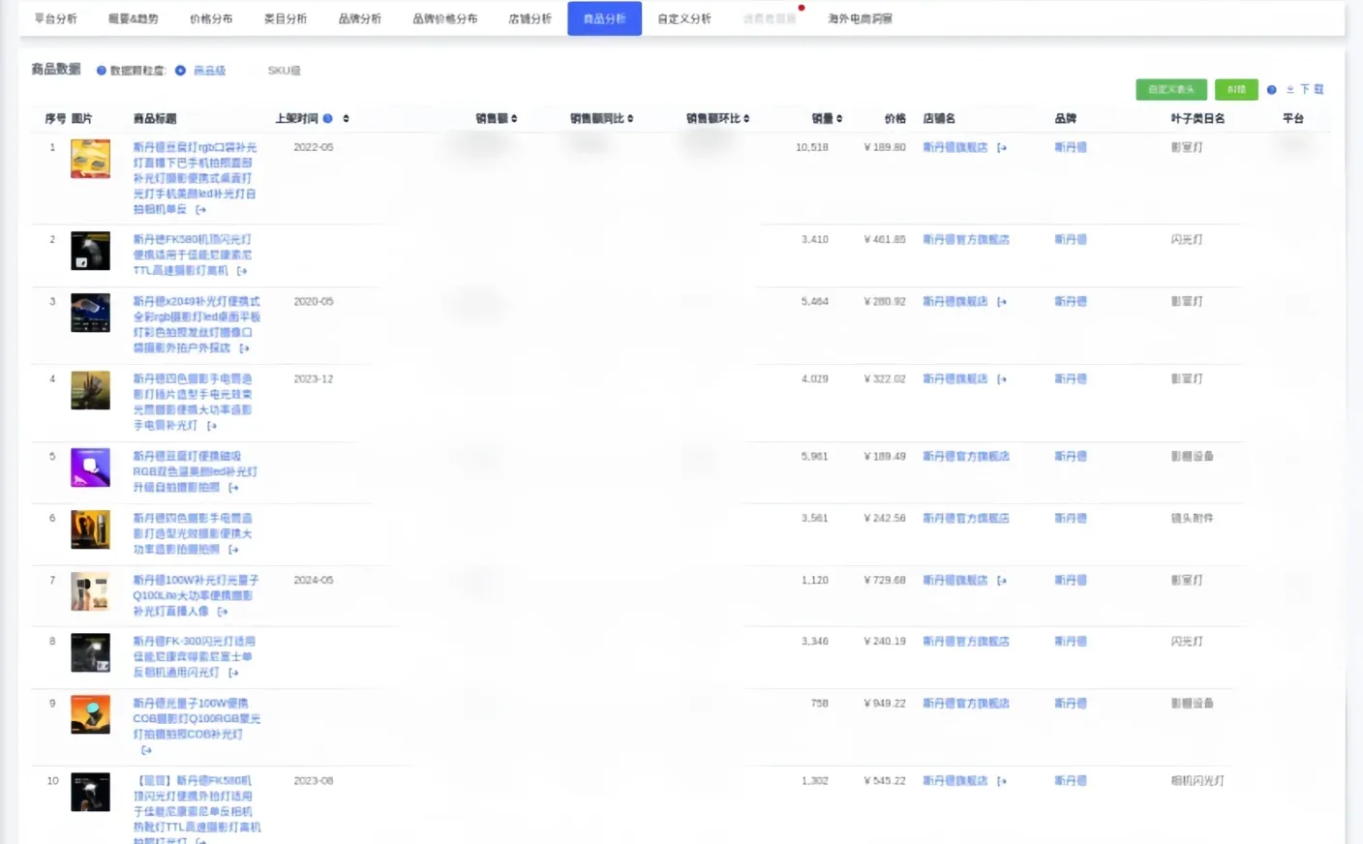Viewport: 1363px width, 844px height.
Task: Switch to the 概要&趋势 tab
Action: point(133,18)
